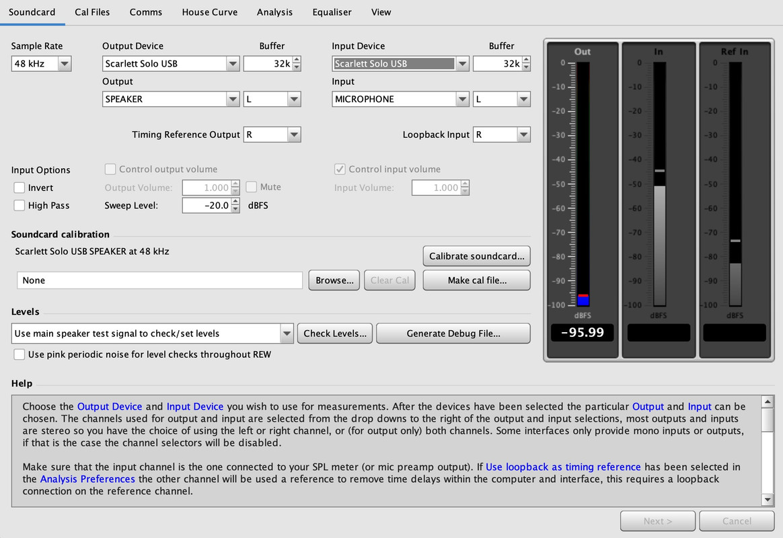783x538 pixels.
Task: Toggle Control input volume checkbox
Action: (x=340, y=169)
